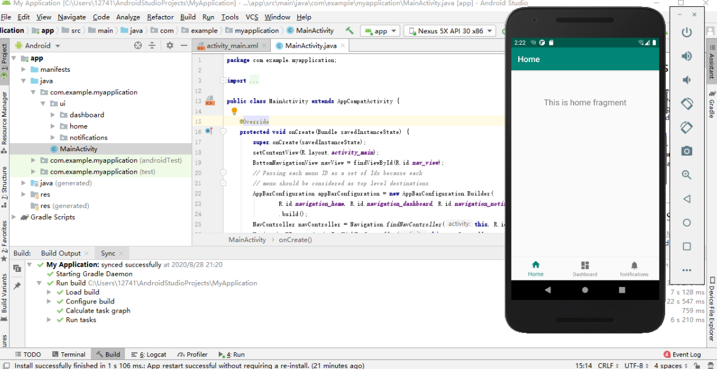Click the emulator volume down icon
The image size is (717, 369).
[x=686, y=80]
